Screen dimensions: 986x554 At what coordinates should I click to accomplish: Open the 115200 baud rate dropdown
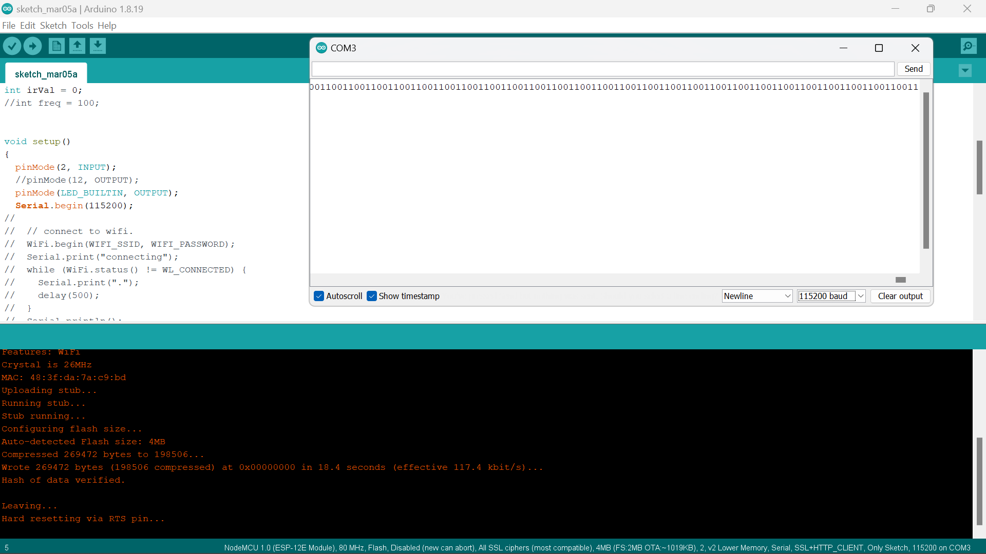coord(831,296)
